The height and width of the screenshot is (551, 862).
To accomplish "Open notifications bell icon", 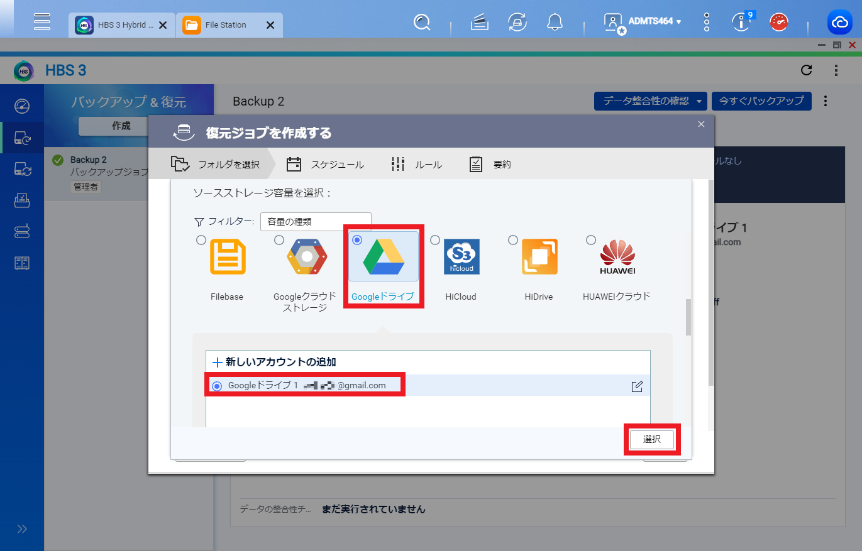I will [555, 23].
